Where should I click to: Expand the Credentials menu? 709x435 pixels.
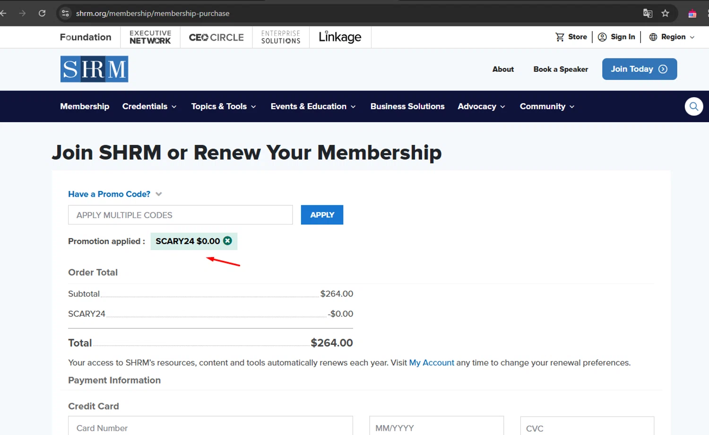149,106
